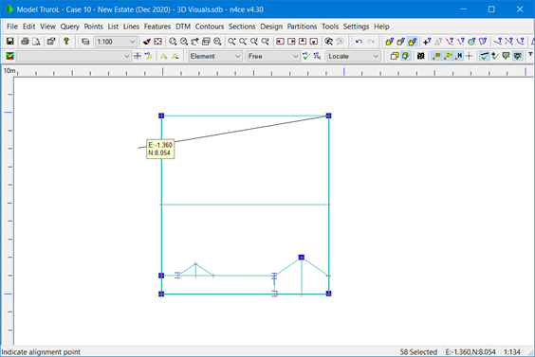Click the red zoom extents icon
The height and width of the screenshot is (357, 535).
pos(158,42)
